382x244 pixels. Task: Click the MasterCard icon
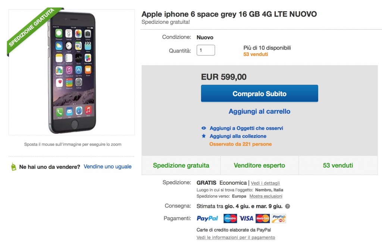click(x=263, y=218)
